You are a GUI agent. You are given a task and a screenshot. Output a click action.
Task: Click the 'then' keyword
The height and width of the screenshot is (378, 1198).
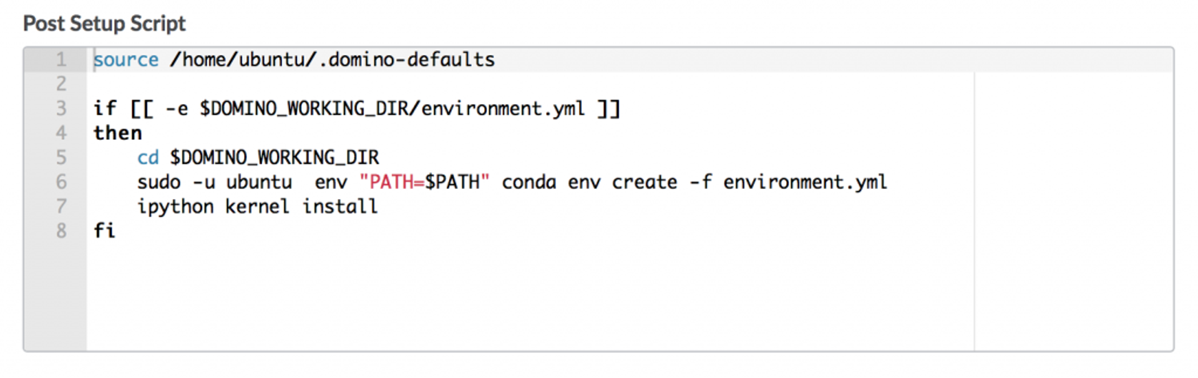[118, 133]
